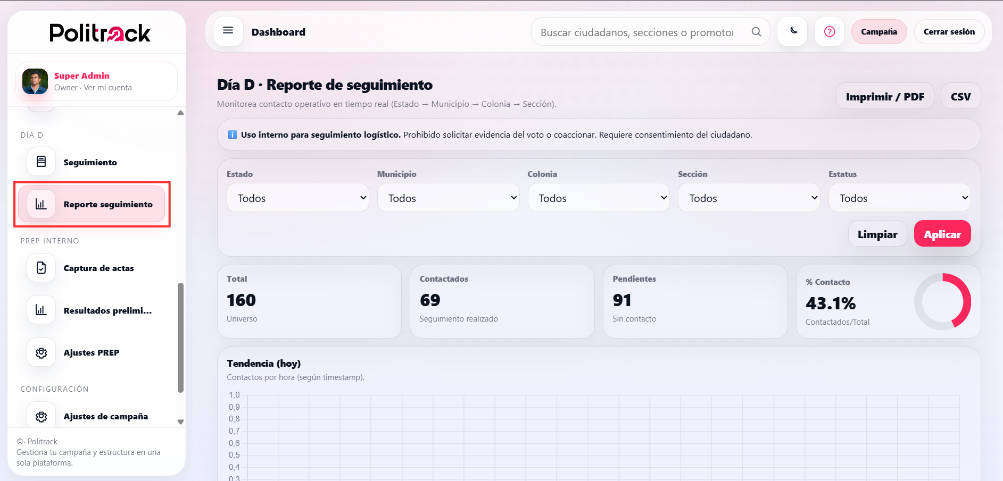This screenshot has width=1003, height=481.
Task: Open the help question-mark toggle
Action: pyautogui.click(x=830, y=31)
